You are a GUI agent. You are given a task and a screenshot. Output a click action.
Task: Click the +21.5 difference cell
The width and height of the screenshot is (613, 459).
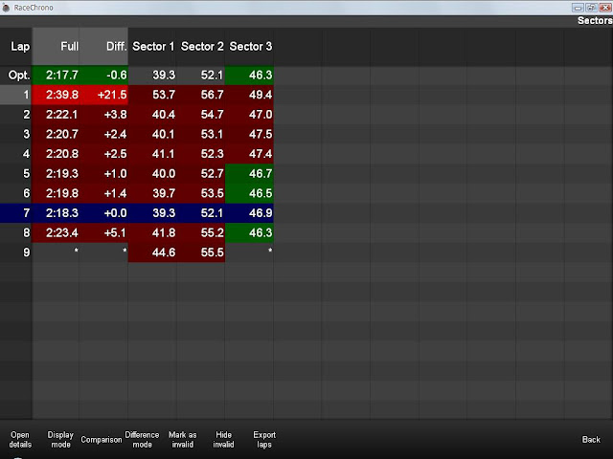(104, 95)
